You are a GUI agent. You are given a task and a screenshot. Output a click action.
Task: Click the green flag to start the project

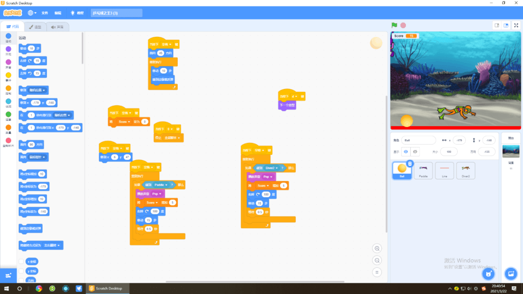tap(394, 25)
